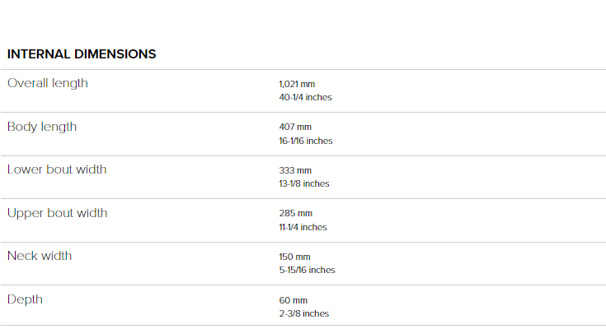The width and height of the screenshot is (606, 329).
Task: Select the Depth label
Action: point(25,299)
